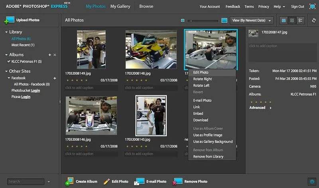Image resolution: width=319 pixels, height=188 pixels.
Task: Collapse the Albums section
Action: (6, 55)
